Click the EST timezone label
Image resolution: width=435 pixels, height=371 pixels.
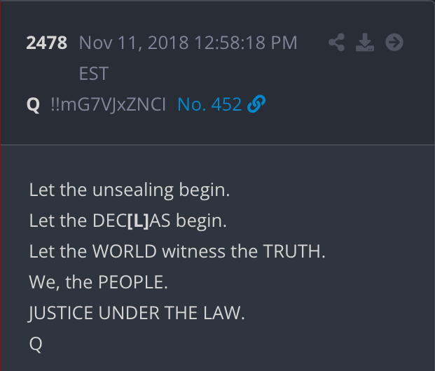(93, 73)
